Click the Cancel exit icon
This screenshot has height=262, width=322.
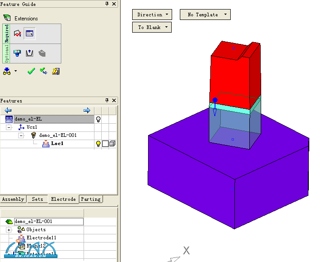click(x=56, y=71)
